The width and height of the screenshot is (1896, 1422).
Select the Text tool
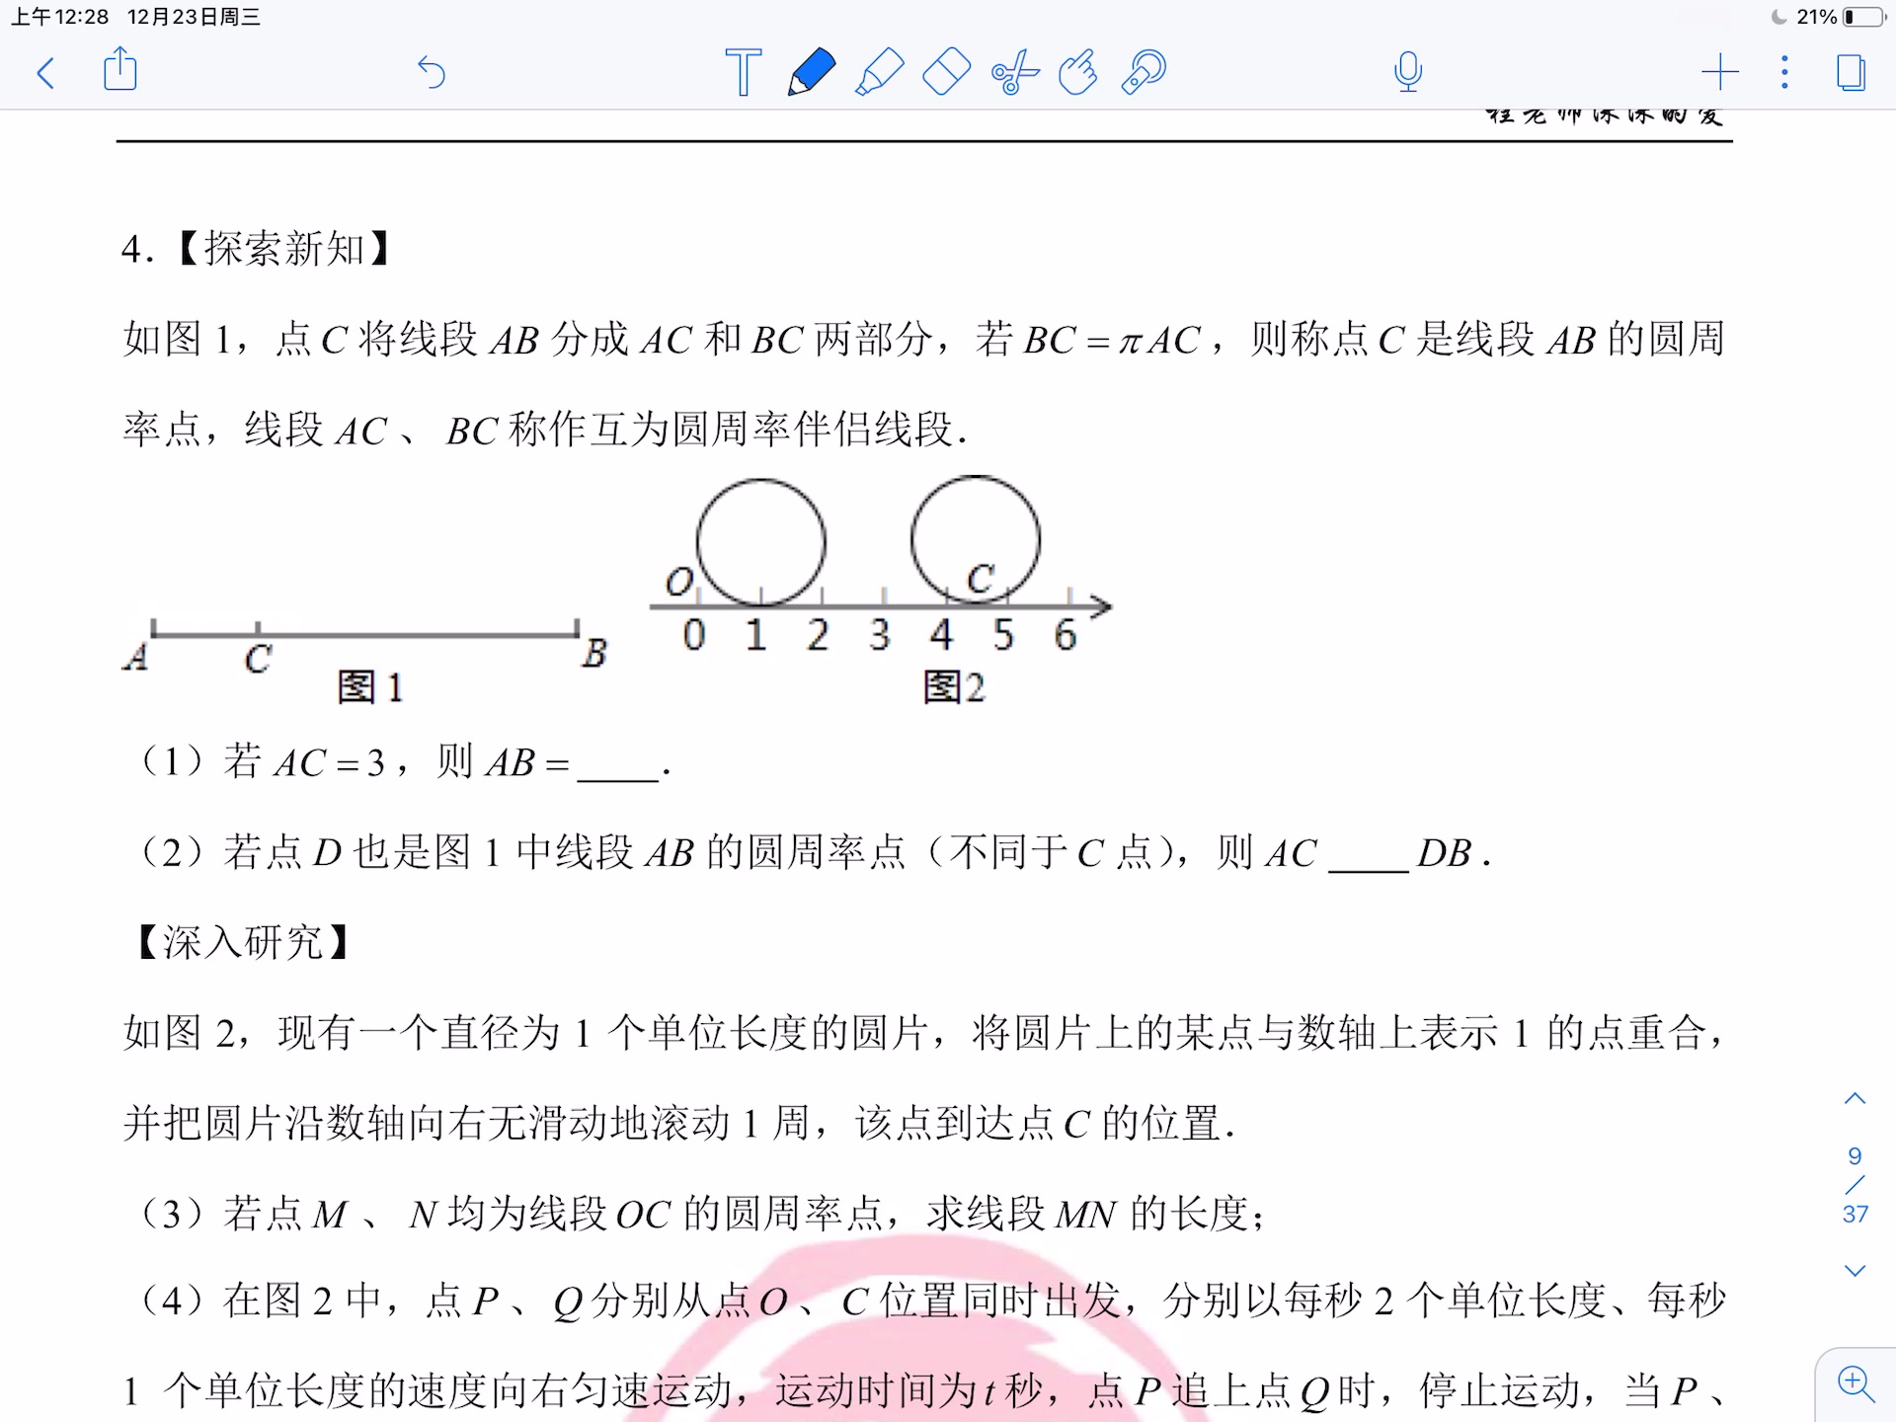(743, 72)
